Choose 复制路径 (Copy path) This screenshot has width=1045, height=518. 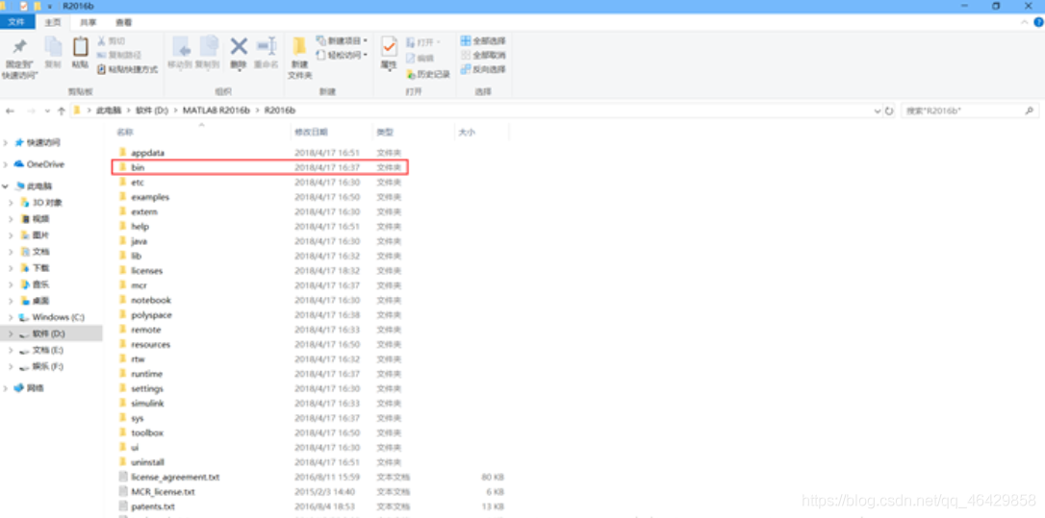[118, 55]
